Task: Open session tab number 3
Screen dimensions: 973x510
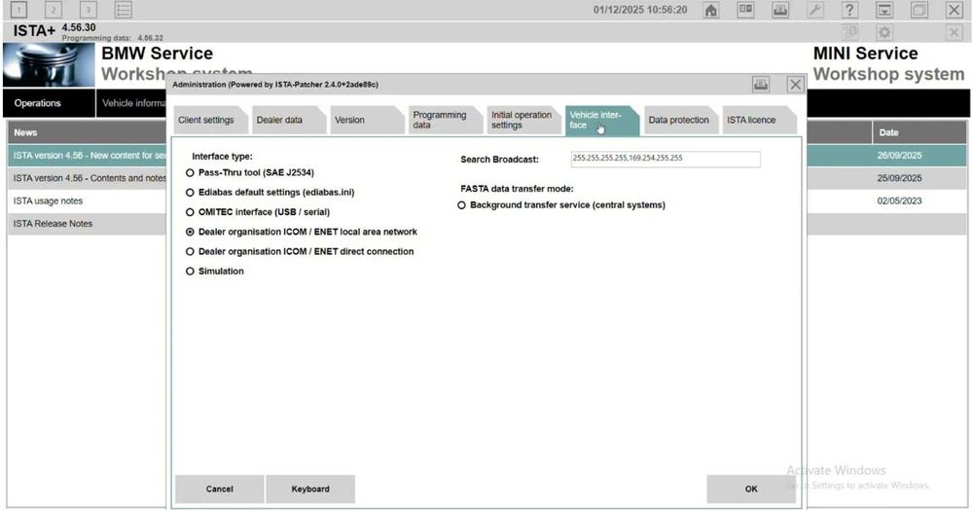Action: (89, 10)
